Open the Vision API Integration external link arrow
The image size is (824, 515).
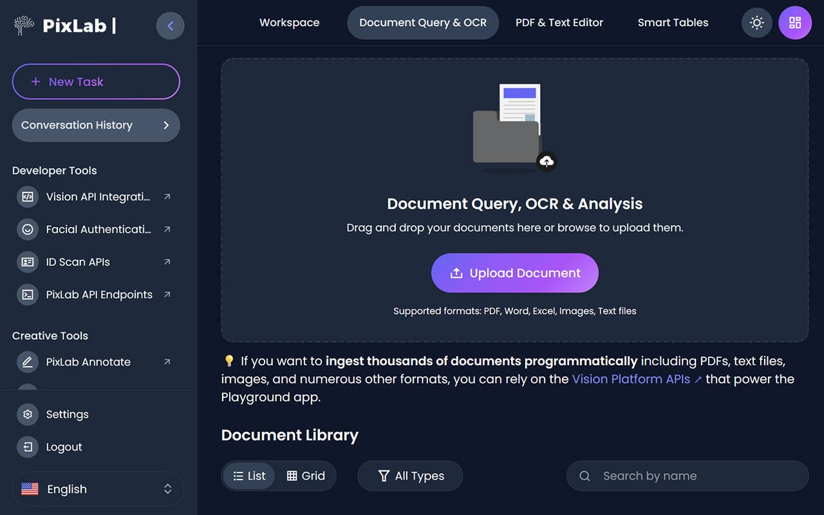(167, 197)
